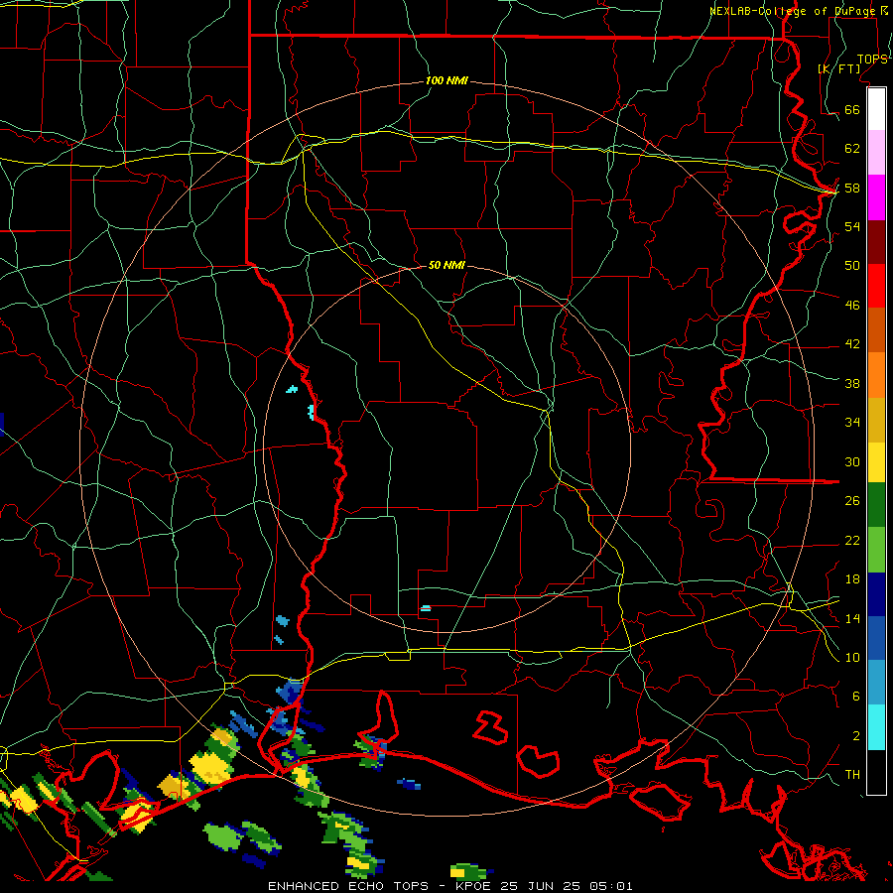The width and height of the screenshot is (893, 893).
Task: Click the medium blue legend swatch
Action: coord(876,638)
